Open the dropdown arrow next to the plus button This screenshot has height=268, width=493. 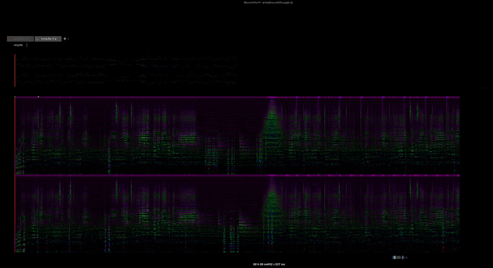tap(68, 39)
